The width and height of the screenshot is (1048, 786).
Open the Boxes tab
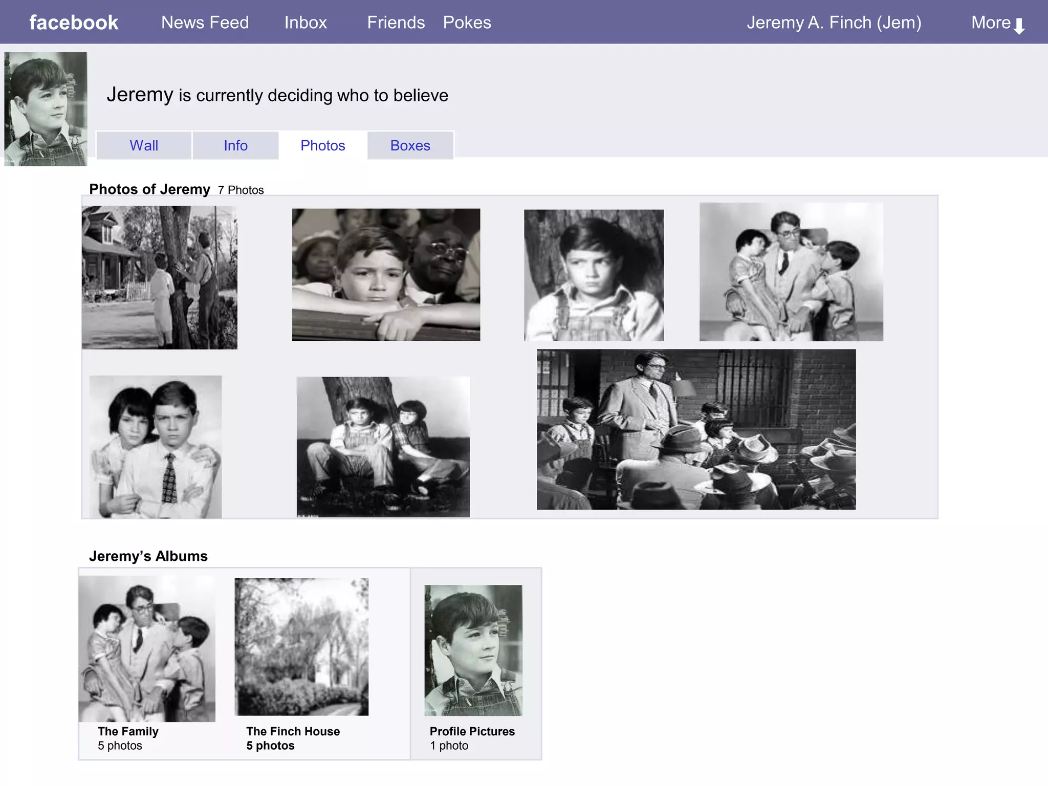click(410, 145)
